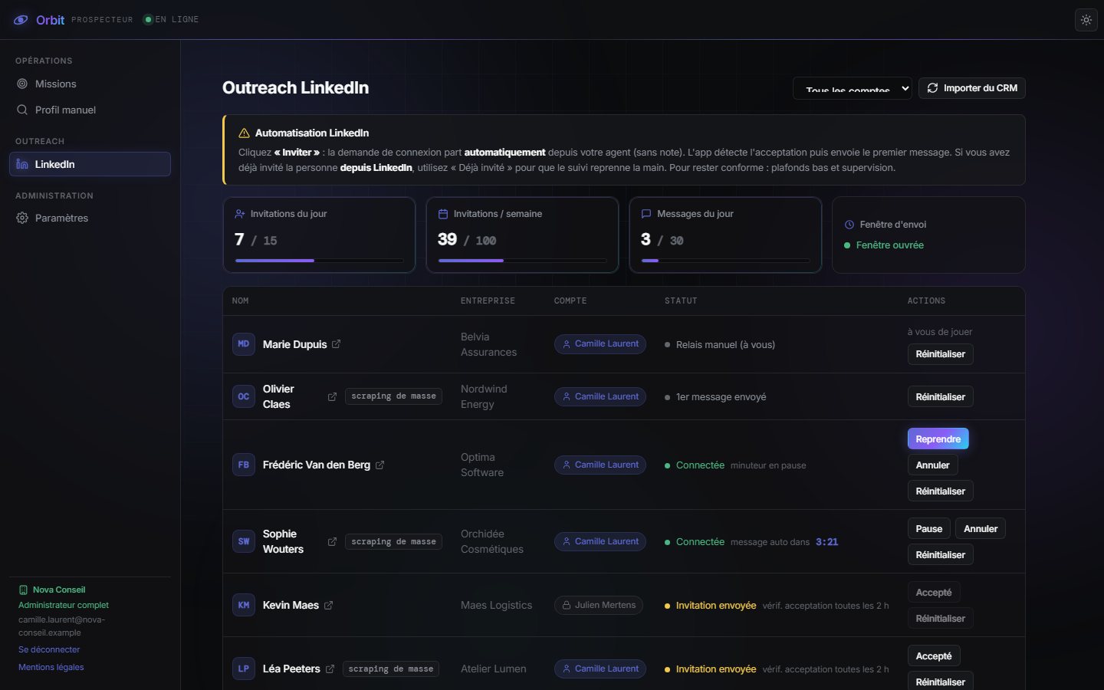Click the Orbit logo icon

coord(21,20)
